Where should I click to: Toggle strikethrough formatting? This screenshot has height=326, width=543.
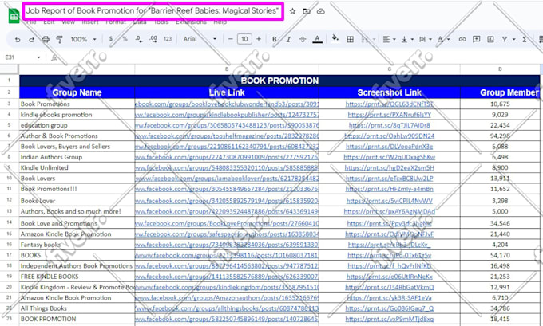pyautogui.click(x=303, y=39)
